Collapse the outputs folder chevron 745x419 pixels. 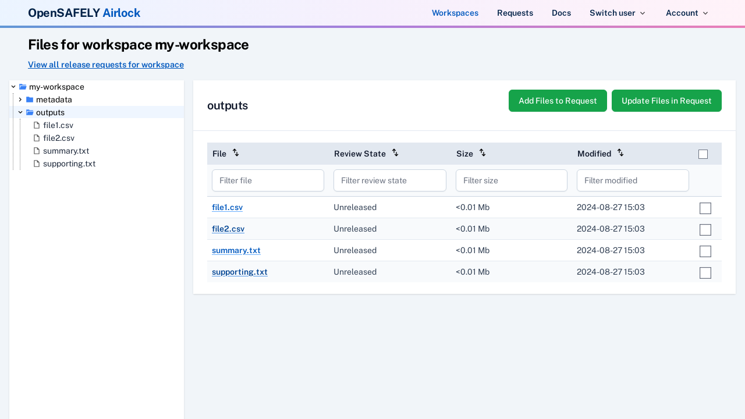pos(20,112)
